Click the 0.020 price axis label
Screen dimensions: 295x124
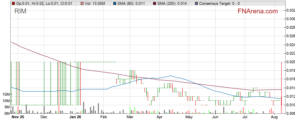(x=291, y=62)
